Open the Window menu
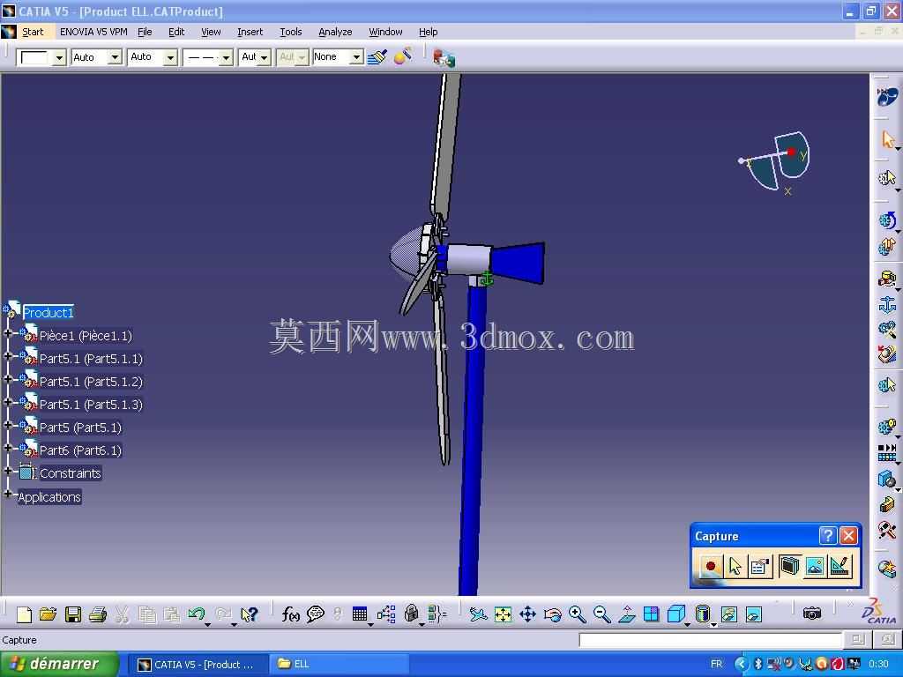Image resolution: width=903 pixels, height=677 pixels. (385, 32)
